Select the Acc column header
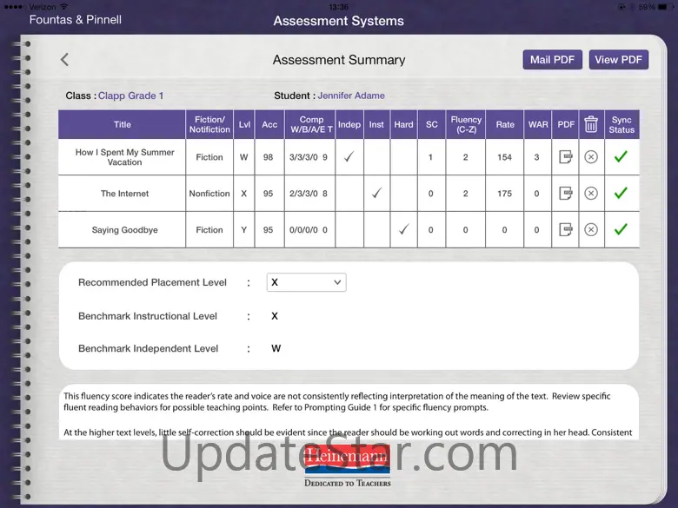 pos(269,124)
